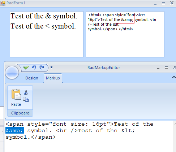Click the Clipboard group caption
Viewport: 176px width, 152px height.
click(x=20, y=113)
